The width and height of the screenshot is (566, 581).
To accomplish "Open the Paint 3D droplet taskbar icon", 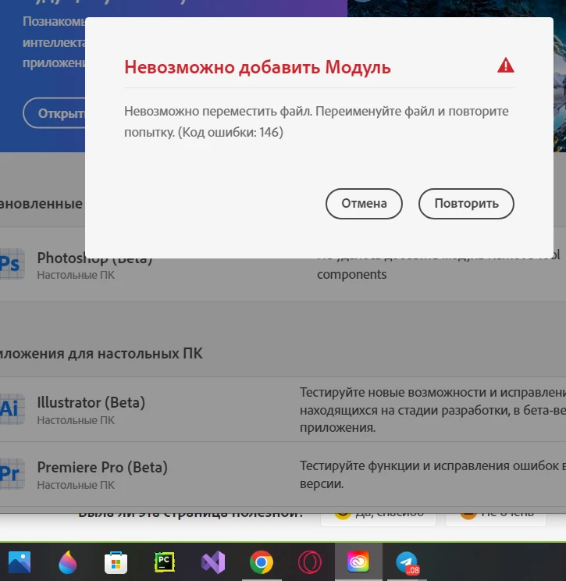I will [x=67, y=561].
